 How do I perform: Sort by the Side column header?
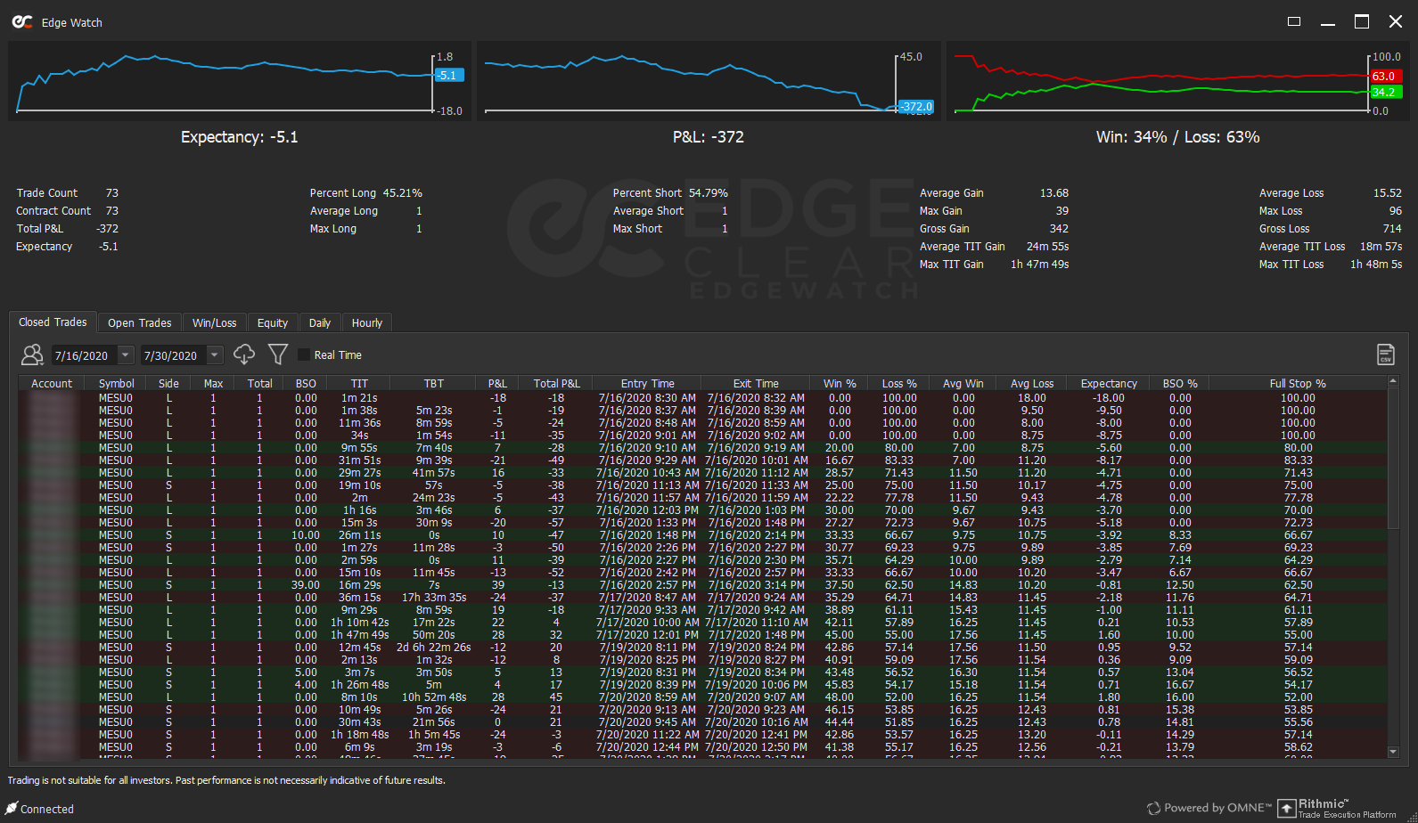[x=168, y=384]
